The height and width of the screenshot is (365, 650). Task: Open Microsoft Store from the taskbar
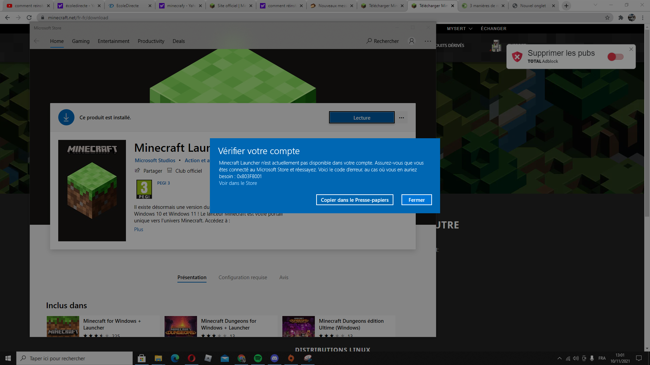point(142,358)
